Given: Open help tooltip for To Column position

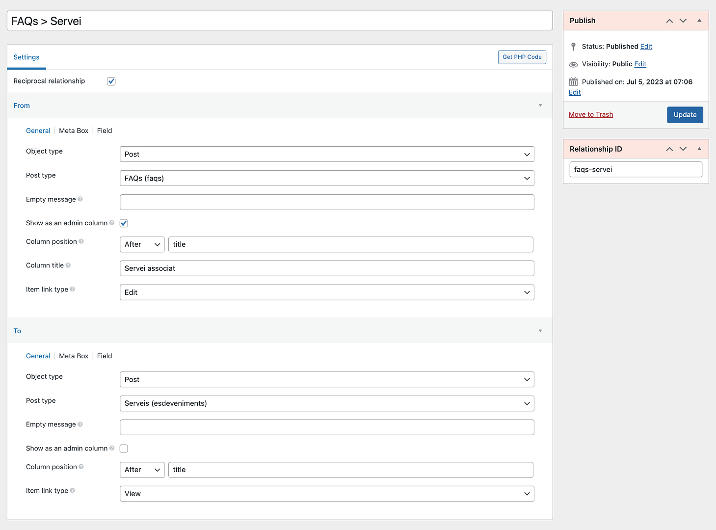Looking at the screenshot, I should click(x=81, y=467).
